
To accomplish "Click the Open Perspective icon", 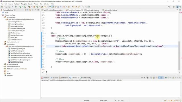I will point(174,7).
